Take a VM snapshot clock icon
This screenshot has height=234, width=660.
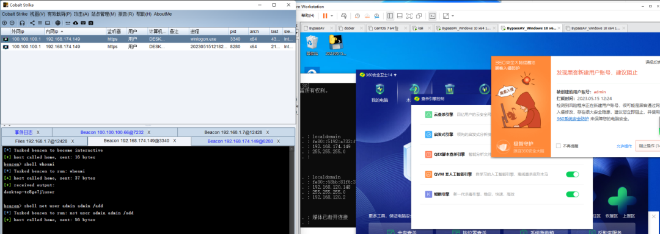pyautogui.click(x=358, y=15)
